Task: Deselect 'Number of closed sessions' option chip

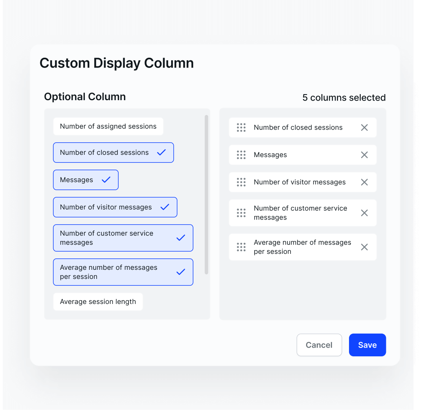Action: coord(113,153)
